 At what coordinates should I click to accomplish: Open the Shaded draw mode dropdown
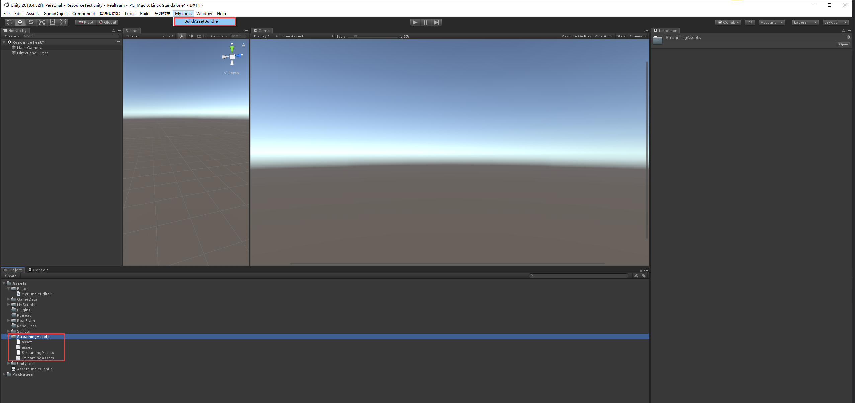[145, 36]
